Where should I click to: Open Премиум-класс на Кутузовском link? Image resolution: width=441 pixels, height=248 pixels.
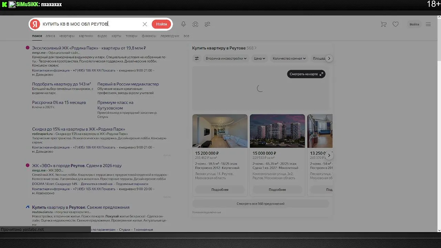coord(115,105)
